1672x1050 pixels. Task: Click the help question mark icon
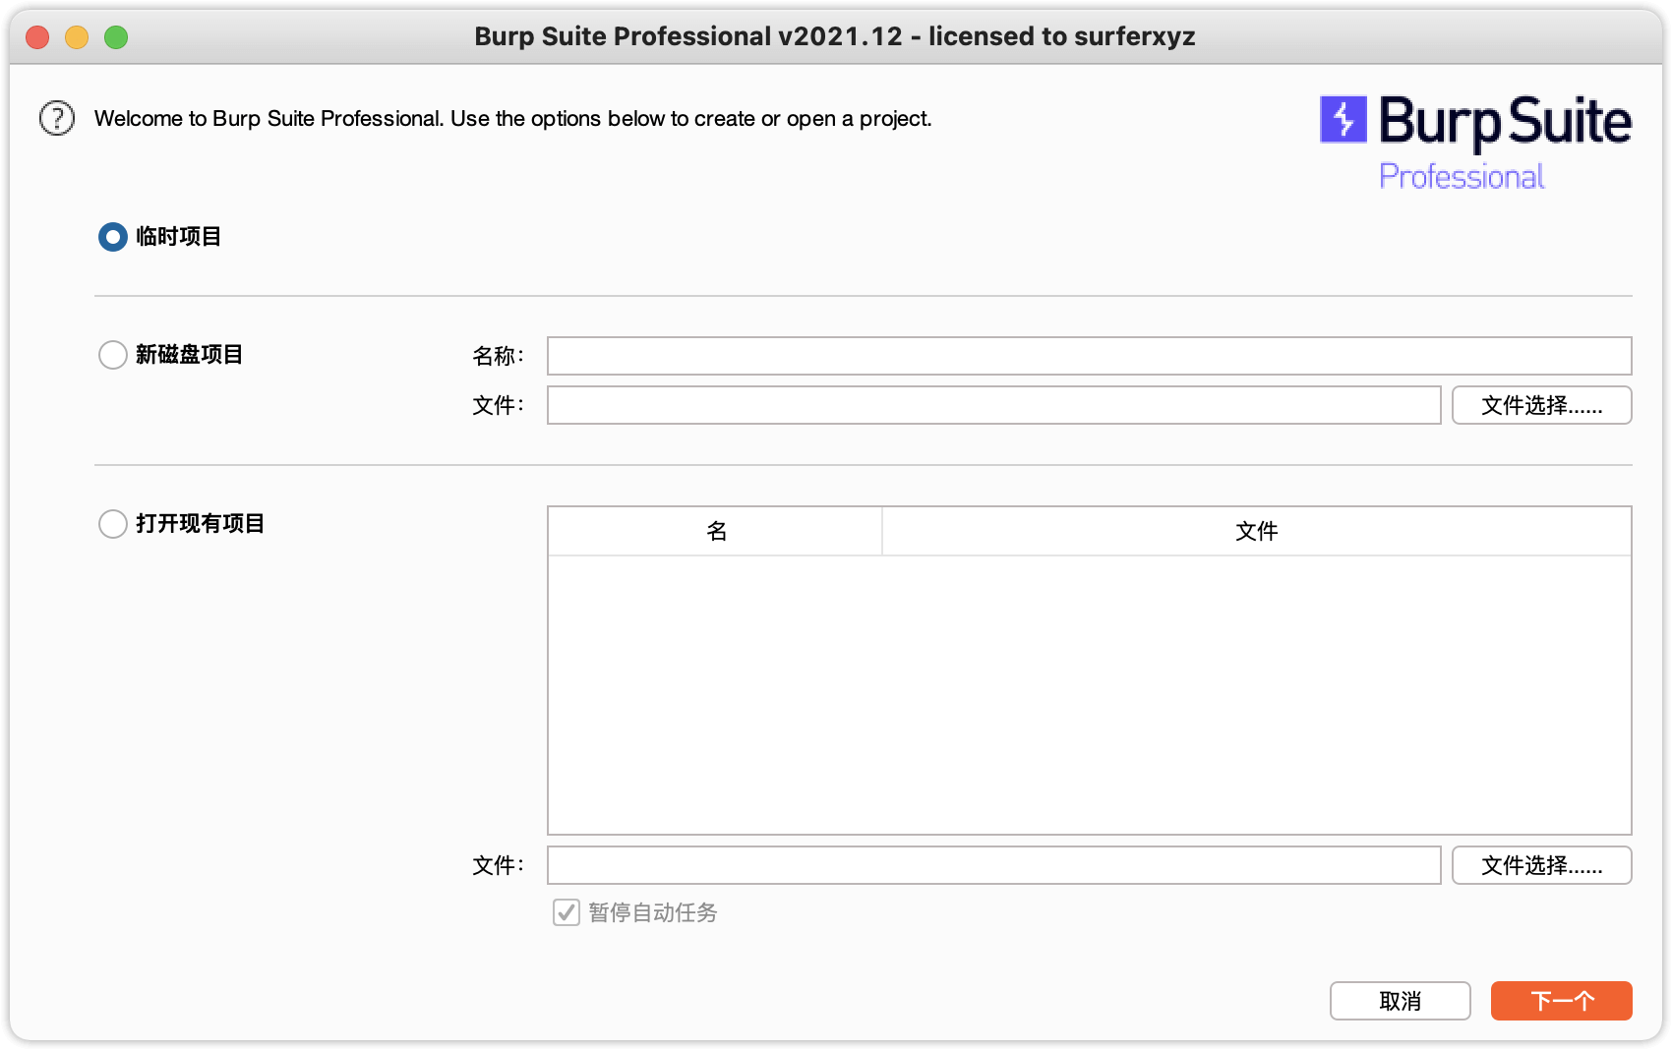(x=57, y=118)
